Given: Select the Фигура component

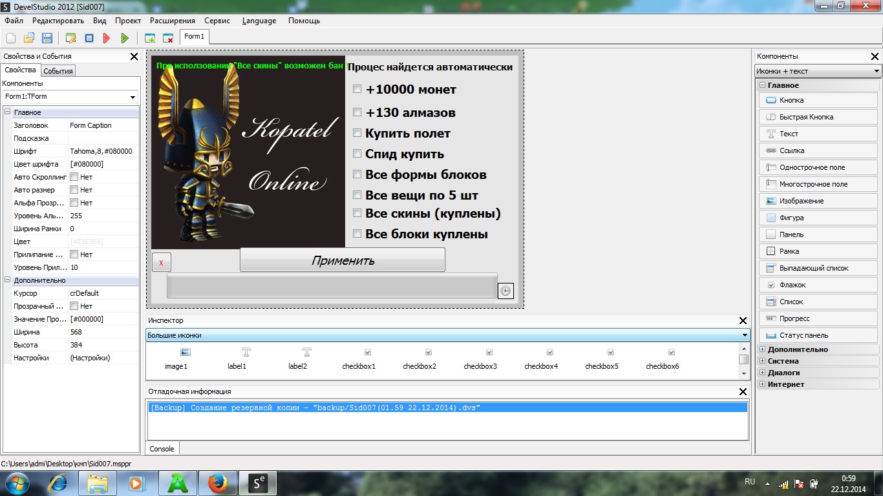Looking at the screenshot, I should pyautogui.click(x=818, y=218).
